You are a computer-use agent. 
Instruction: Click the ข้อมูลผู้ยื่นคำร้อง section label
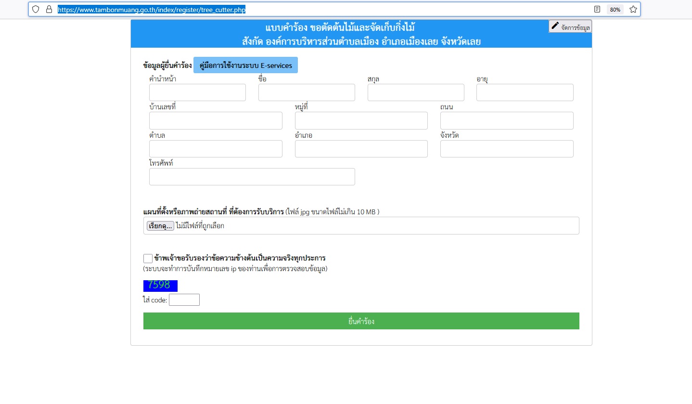(167, 65)
